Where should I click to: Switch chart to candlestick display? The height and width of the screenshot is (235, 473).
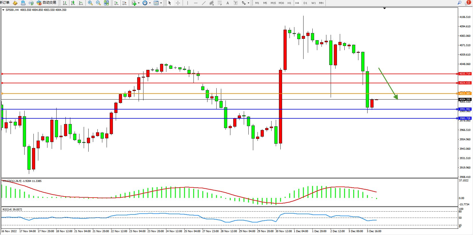[x=73, y=3]
